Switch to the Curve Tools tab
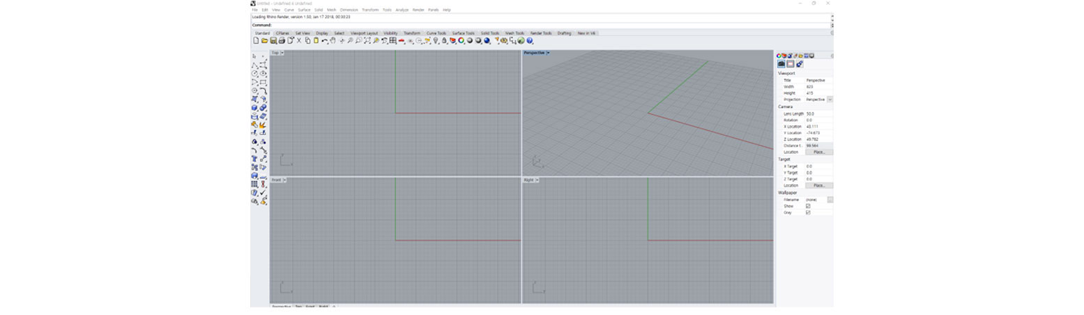1084x315 pixels. tap(436, 33)
